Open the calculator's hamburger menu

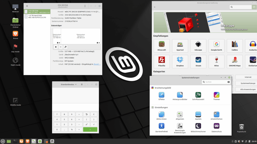(82, 84)
